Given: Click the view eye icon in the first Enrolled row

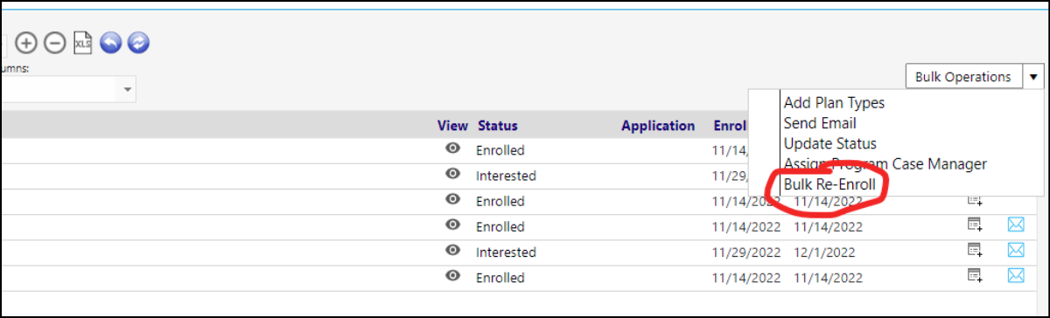Looking at the screenshot, I should point(452,149).
